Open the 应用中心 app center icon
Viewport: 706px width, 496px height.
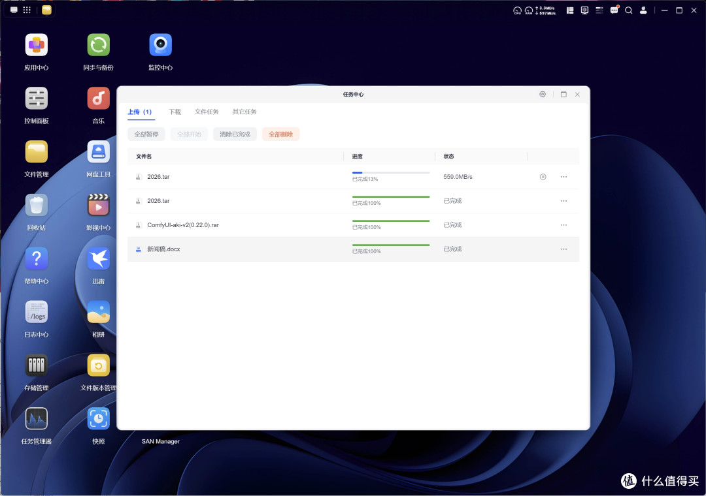37,45
